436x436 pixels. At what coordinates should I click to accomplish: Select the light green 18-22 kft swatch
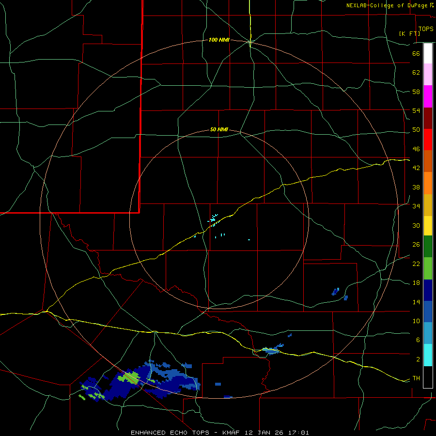click(428, 268)
